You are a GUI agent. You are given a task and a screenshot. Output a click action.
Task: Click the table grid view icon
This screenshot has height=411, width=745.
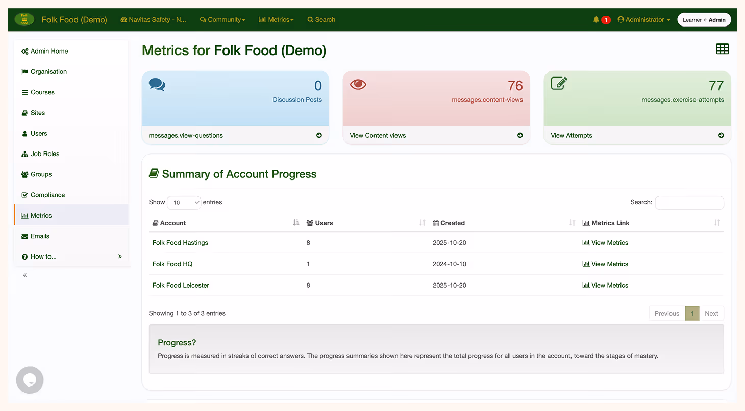722,49
